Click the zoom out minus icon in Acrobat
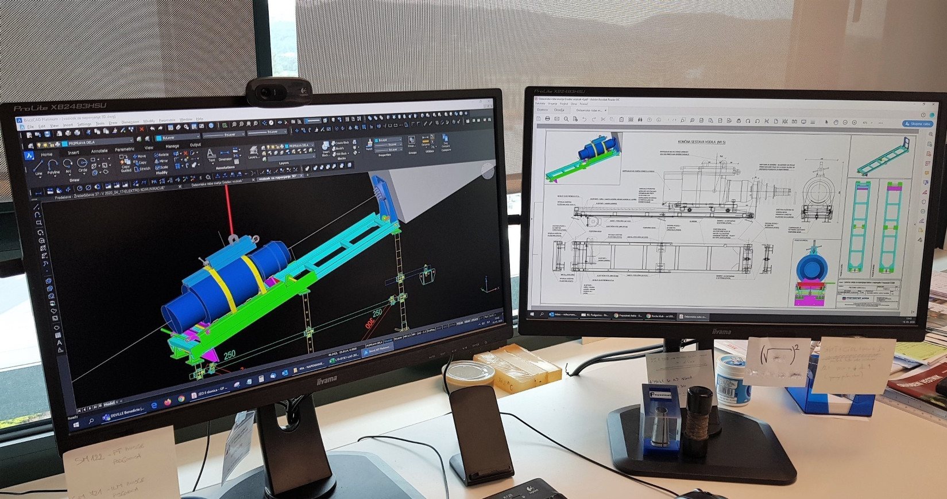This screenshot has width=947, height=499. tap(845, 122)
